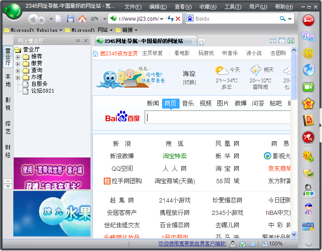Click the gold 财 finance sidebar icon

308,53
